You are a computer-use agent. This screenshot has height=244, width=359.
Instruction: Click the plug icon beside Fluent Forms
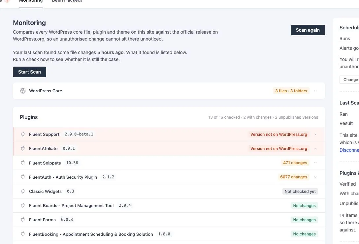23,220
